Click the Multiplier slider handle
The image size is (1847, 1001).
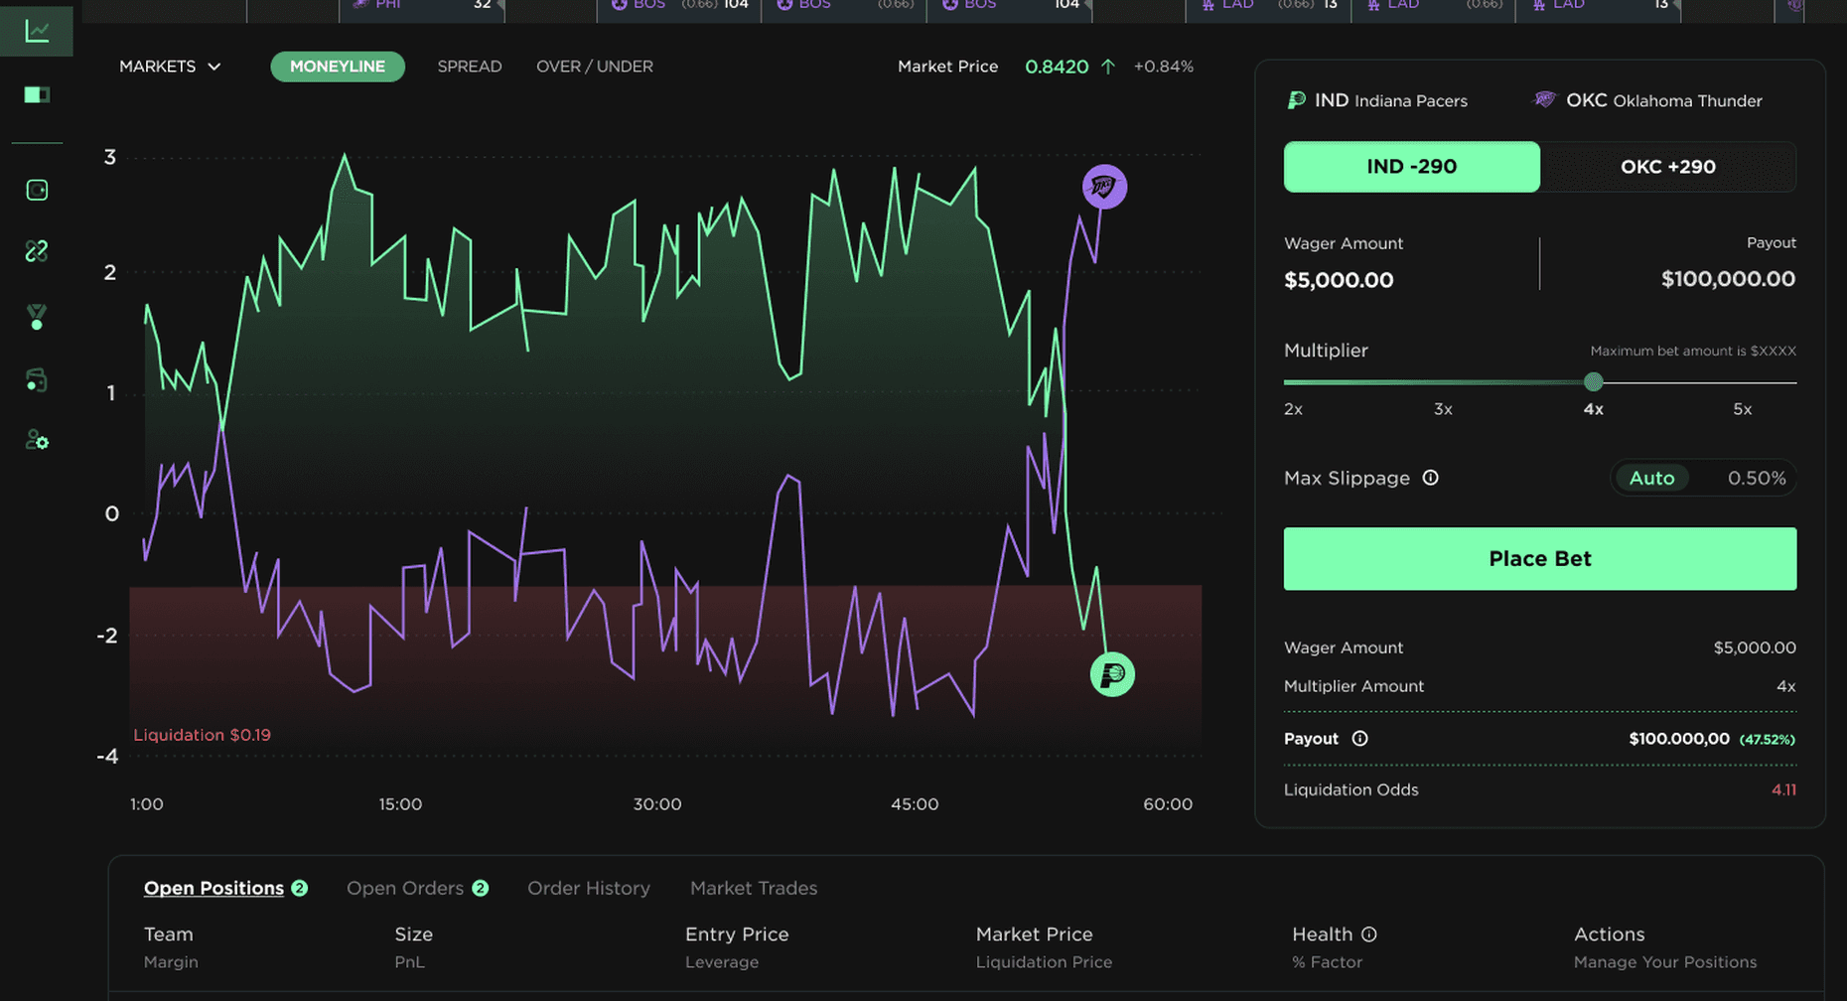[1594, 382]
